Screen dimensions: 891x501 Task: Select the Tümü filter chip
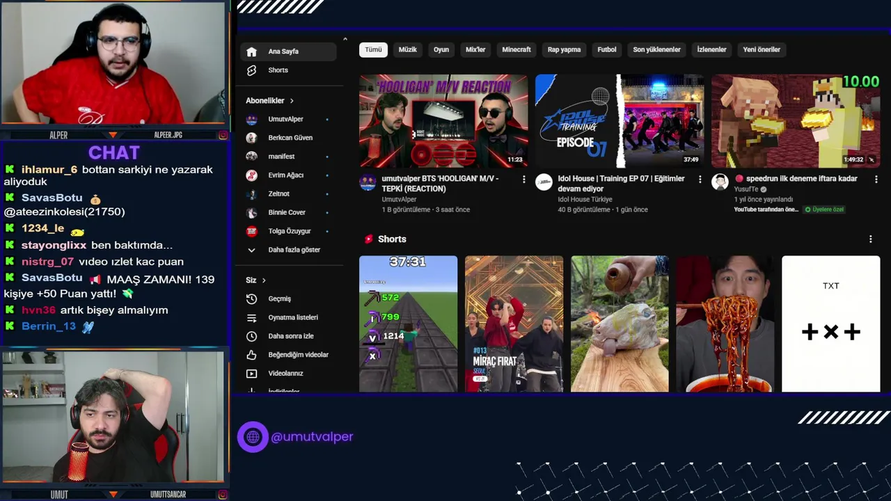coord(374,49)
